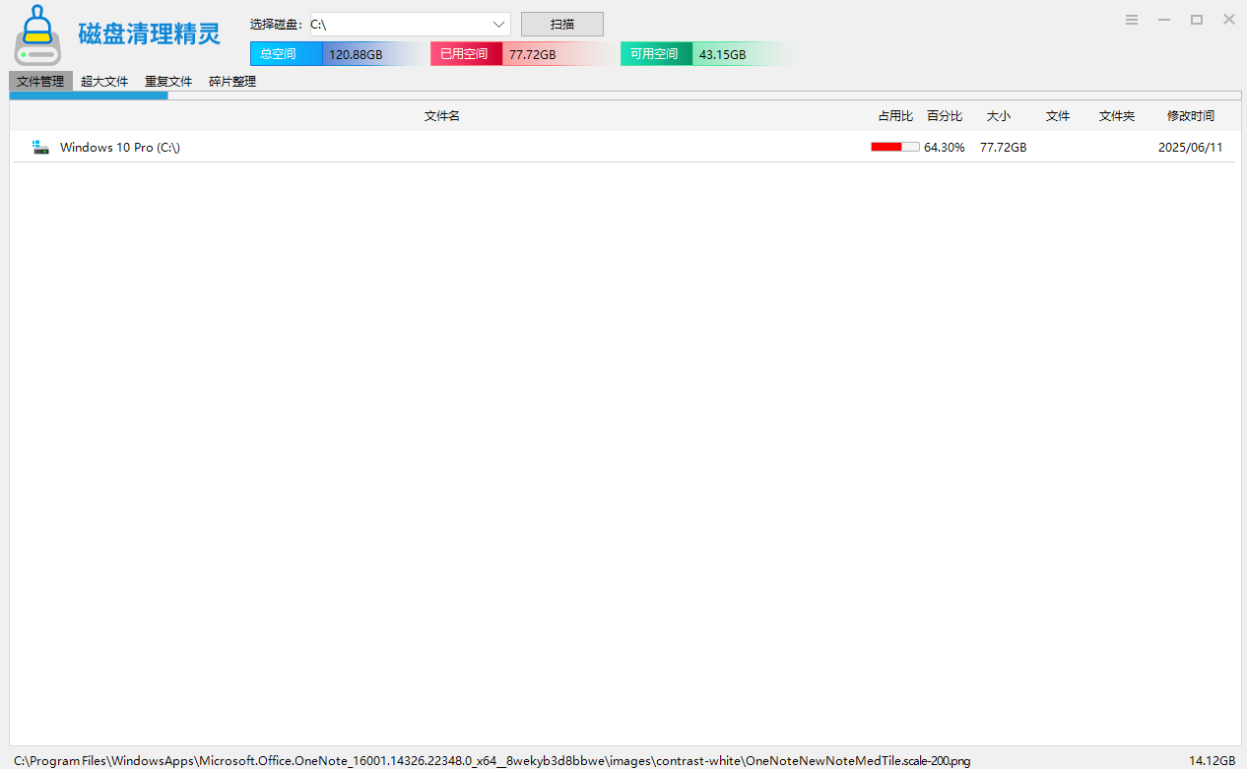Click the red usage bar for C drive
This screenshot has height=769, width=1247.
point(895,147)
